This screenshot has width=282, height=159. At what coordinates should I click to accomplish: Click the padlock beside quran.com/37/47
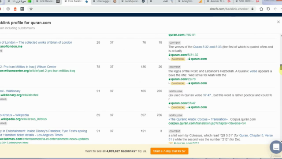[x=169, y=103]
